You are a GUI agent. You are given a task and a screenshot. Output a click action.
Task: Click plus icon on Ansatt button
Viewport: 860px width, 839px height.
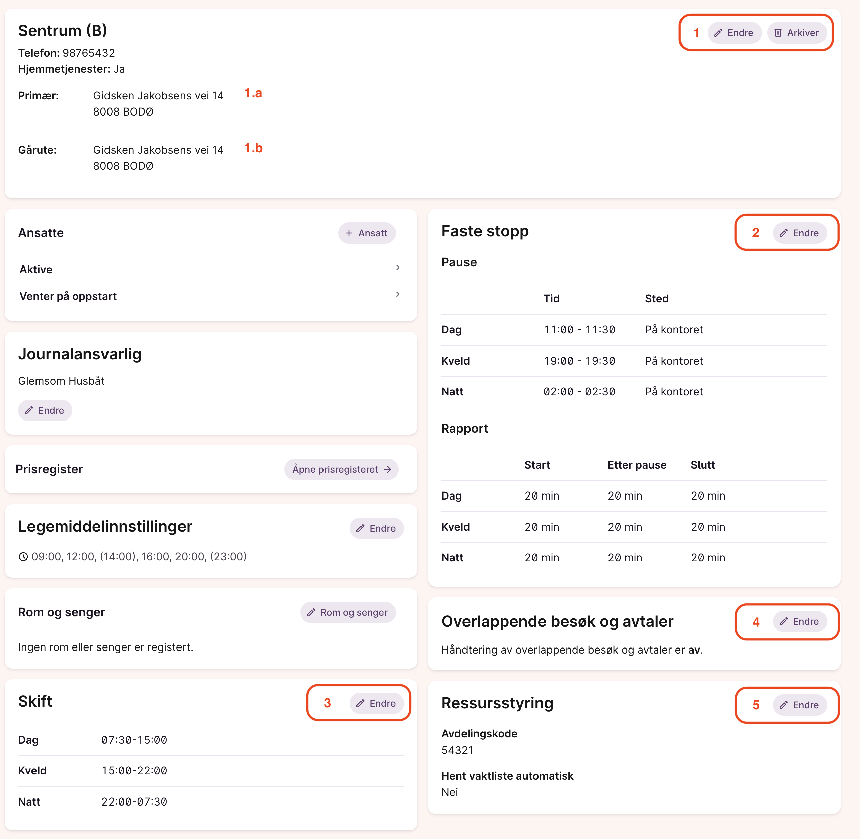pos(349,233)
